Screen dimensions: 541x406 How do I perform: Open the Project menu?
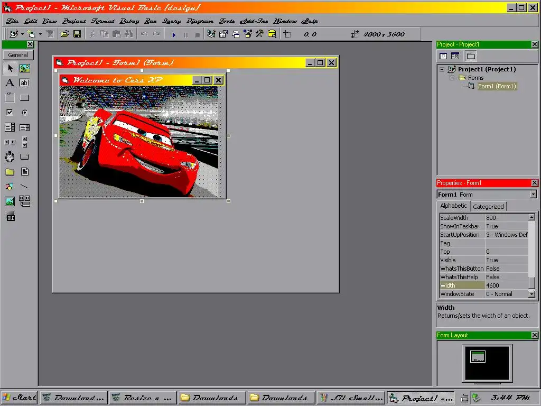point(74,21)
